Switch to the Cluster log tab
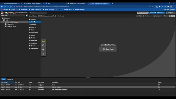The width and height of the screenshot is (176, 99). (10, 79)
